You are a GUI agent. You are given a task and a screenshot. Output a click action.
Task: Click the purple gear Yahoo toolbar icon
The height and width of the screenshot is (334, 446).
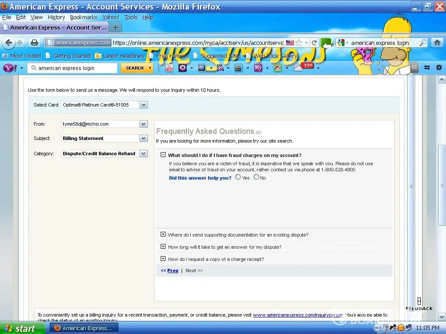[x=182, y=68]
